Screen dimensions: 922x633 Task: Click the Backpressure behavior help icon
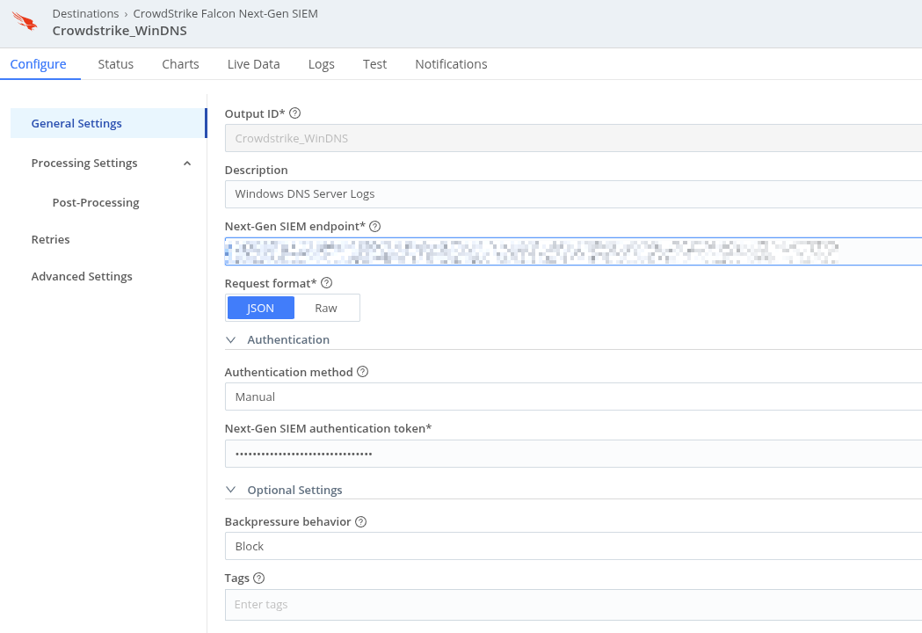[360, 520]
